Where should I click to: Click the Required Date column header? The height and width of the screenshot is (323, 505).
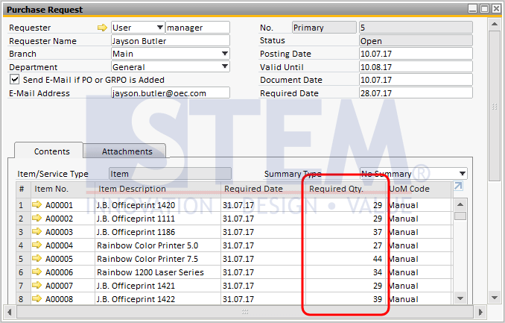(x=262, y=189)
